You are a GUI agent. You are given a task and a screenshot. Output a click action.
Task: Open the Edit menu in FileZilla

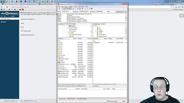pyautogui.click(x=62, y=7)
